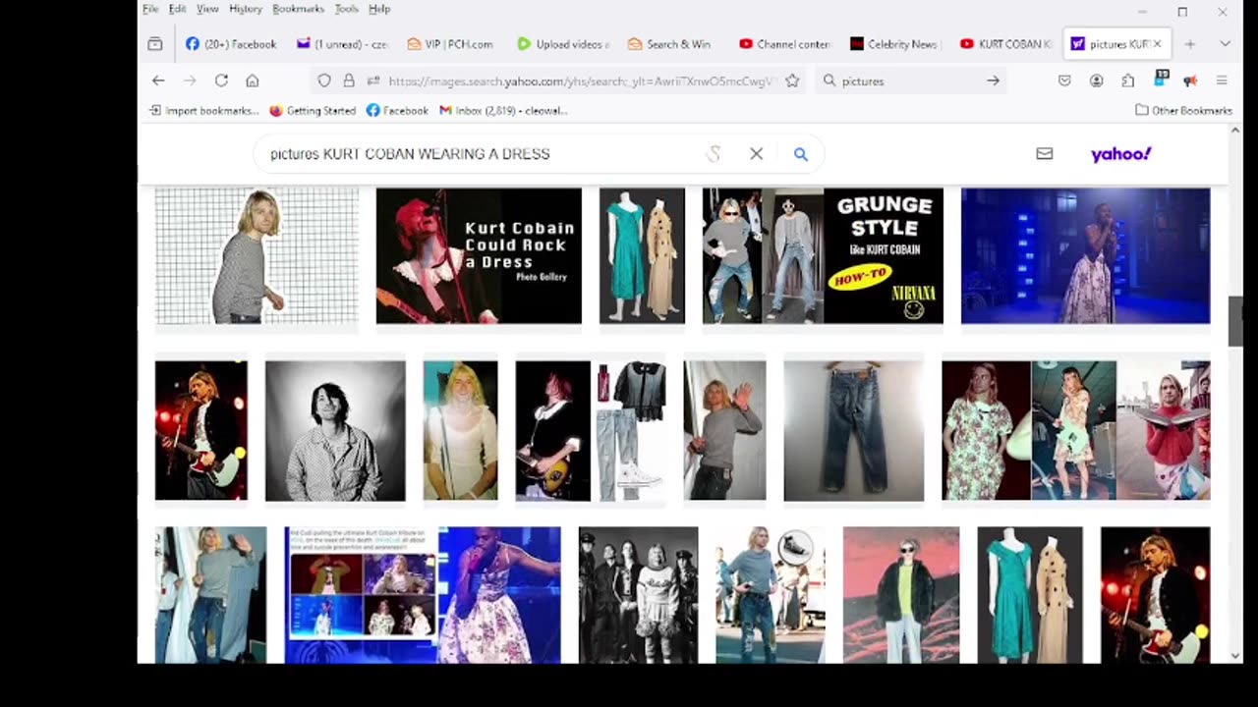Image resolution: width=1258 pixels, height=707 pixels.
Task: Open the outfit flat-lay with sneakers image
Action: (591, 430)
